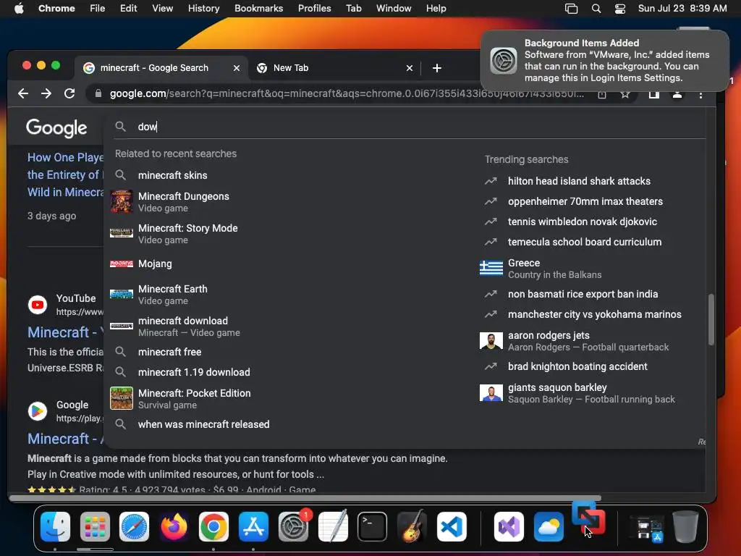741x556 pixels.
Task: Open Terminal from the Dock
Action: (x=373, y=526)
